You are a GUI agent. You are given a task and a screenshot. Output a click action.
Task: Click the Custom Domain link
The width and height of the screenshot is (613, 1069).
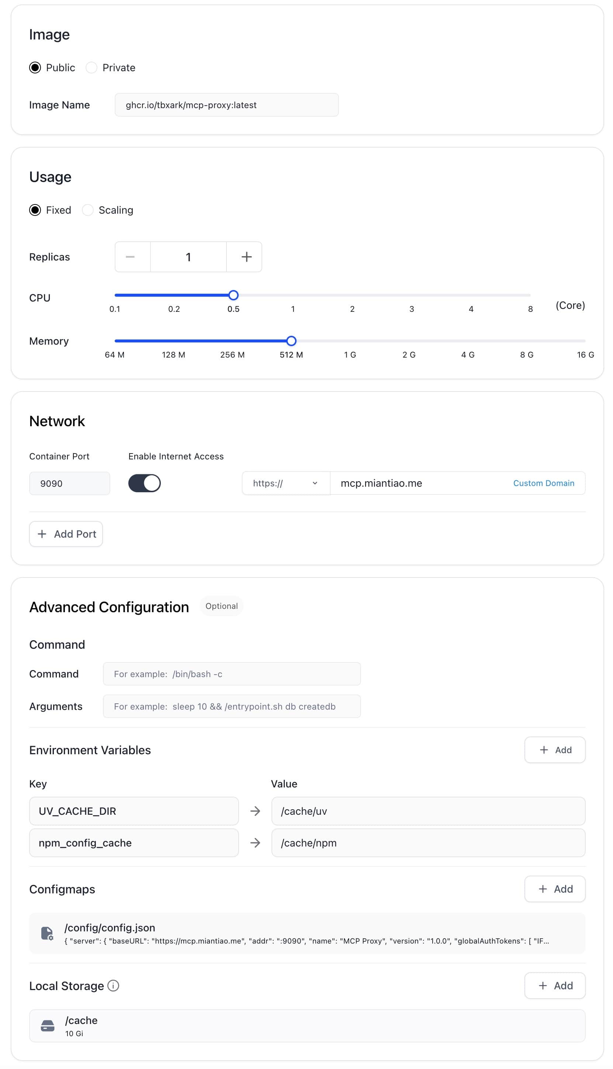pos(544,483)
